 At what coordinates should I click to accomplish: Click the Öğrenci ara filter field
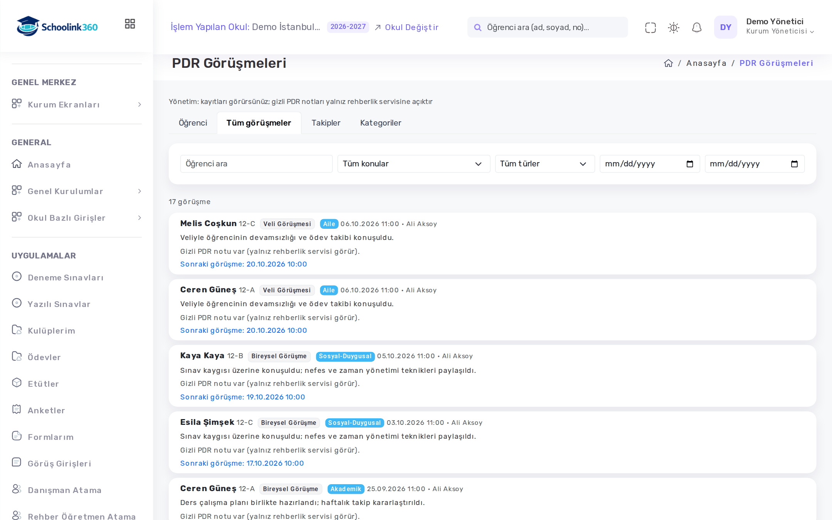pyautogui.click(x=256, y=164)
